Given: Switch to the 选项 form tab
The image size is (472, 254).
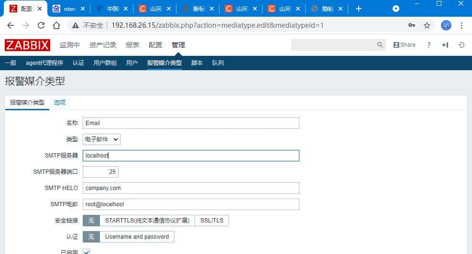Looking at the screenshot, I should click(60, 103).
